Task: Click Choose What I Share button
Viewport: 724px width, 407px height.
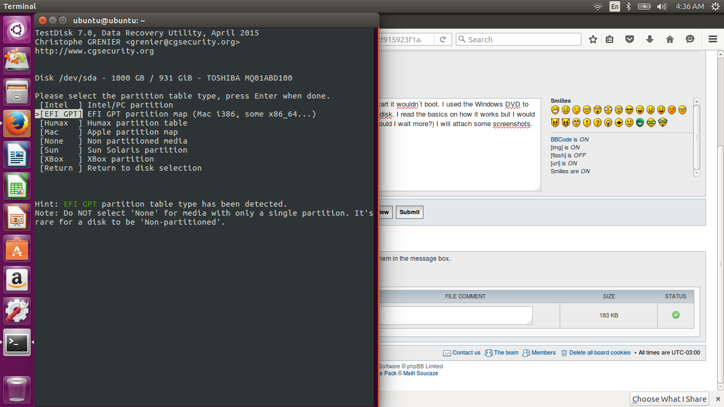Action: coord(669,399)
